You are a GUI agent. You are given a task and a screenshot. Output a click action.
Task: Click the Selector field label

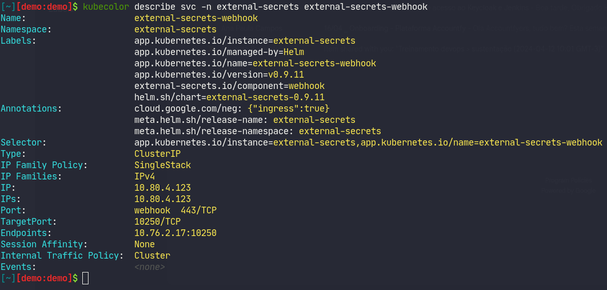coord(23,142)
